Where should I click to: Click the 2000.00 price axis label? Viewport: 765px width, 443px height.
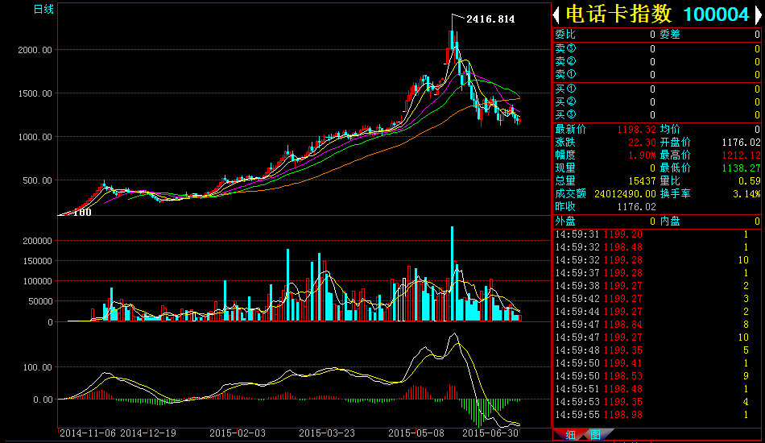35,50
